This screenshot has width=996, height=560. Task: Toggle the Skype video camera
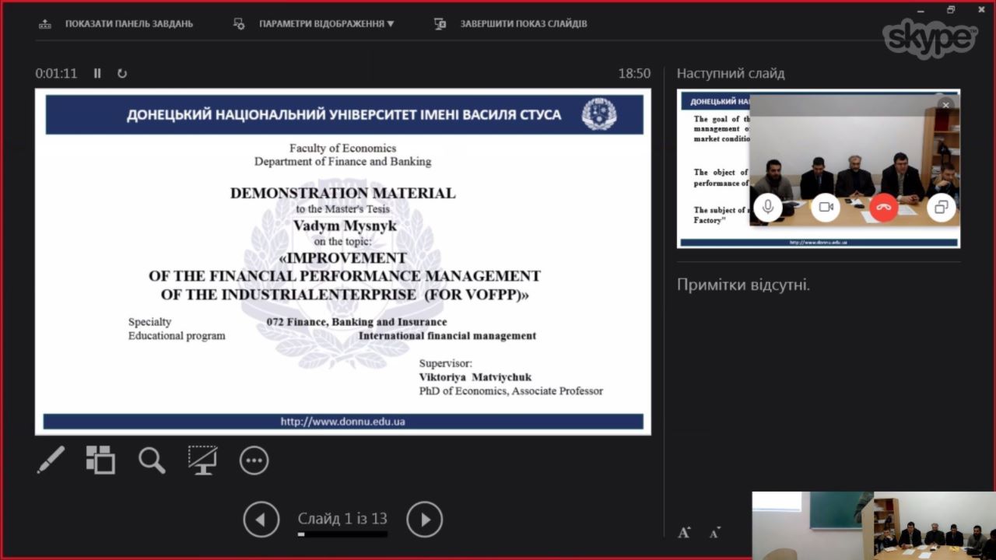pyautogui.click(x=826, y=207)
